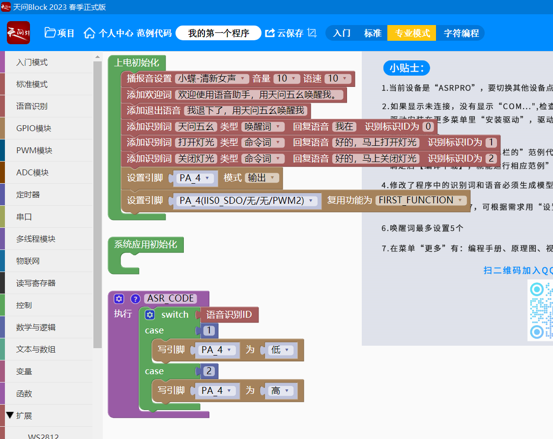Open the 读写寄存器 category
Screen dimensions: 553x439
(x=49, y=283)
